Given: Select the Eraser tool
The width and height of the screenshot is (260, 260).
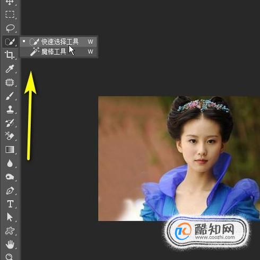Looking at the screenshot, I should coord(10,136).
